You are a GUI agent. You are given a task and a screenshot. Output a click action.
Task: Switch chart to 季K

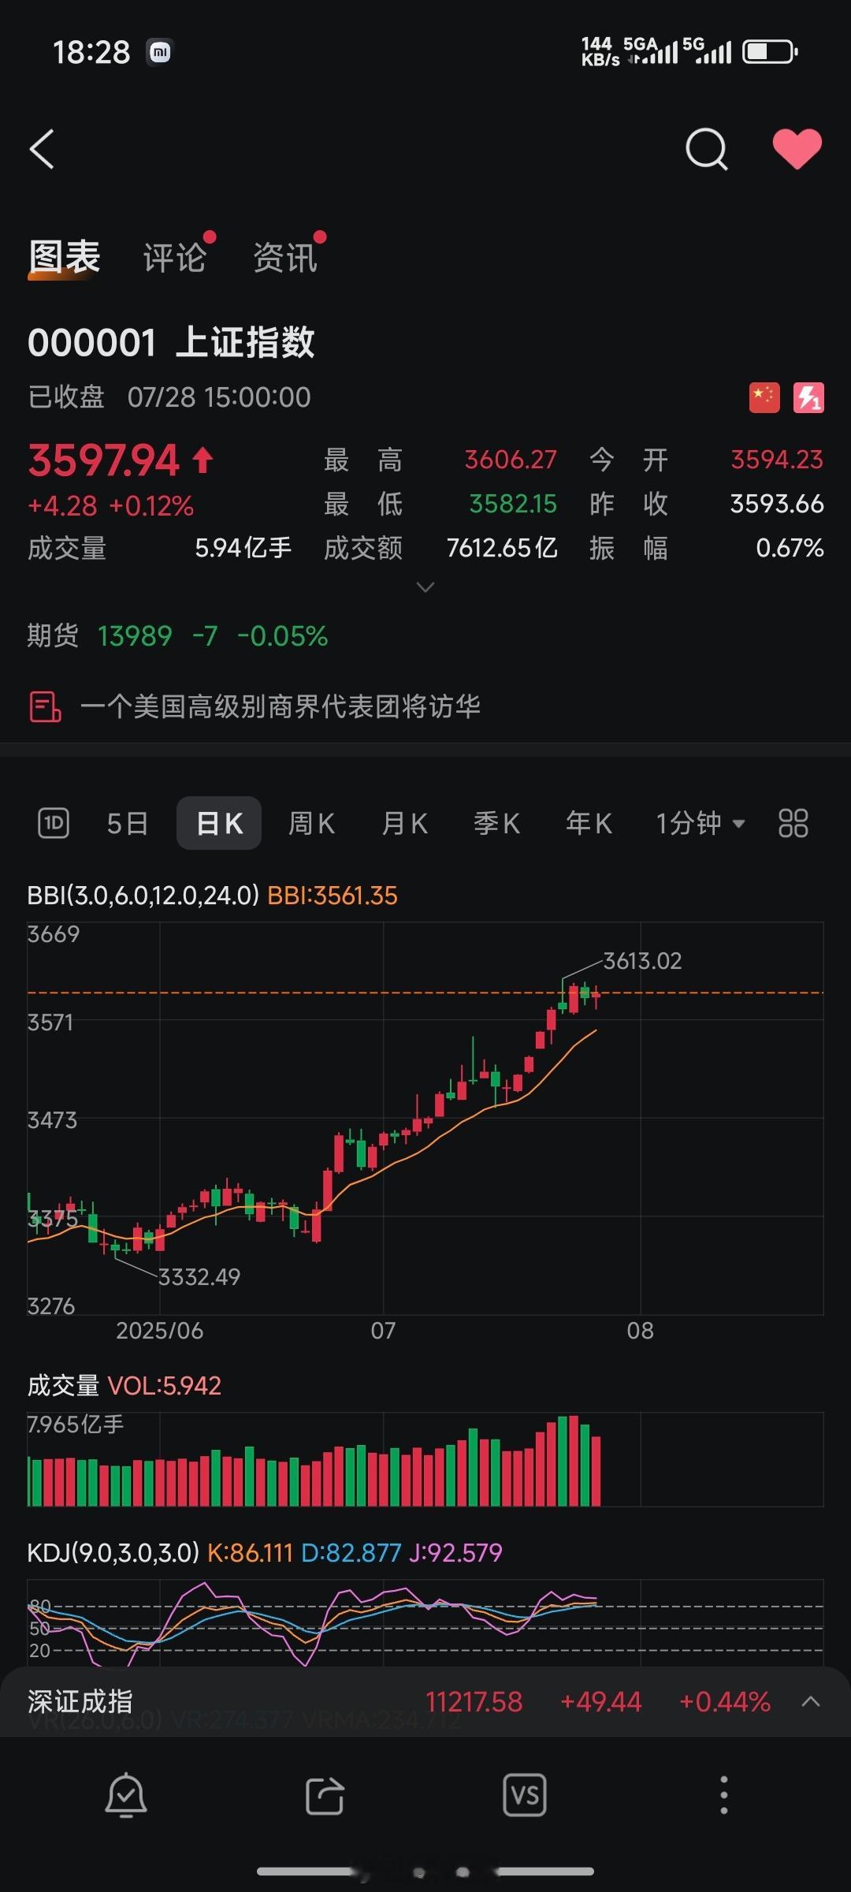point(496,823)
